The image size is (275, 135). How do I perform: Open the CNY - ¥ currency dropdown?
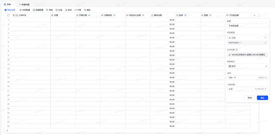(247, 78)
